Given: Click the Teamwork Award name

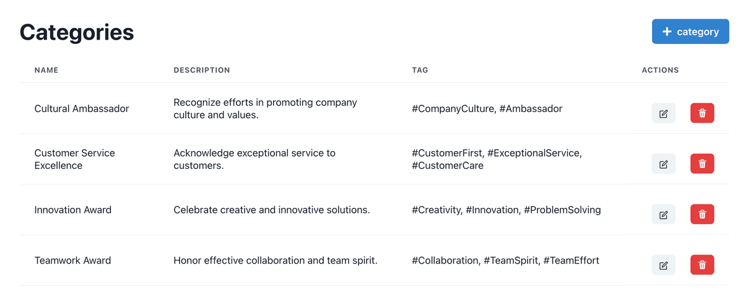Looking at the screenshot, I should [x=73, y=261].
